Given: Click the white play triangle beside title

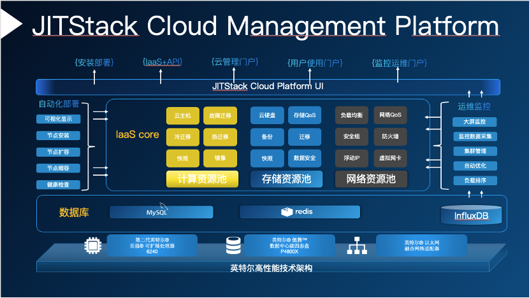Looking at the screenshot, I should click(11, 24).
